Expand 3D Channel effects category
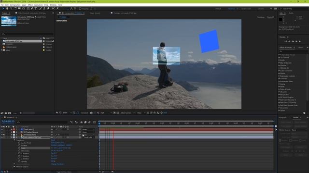This screenshot has width=309, height=173. click(279, 58)
